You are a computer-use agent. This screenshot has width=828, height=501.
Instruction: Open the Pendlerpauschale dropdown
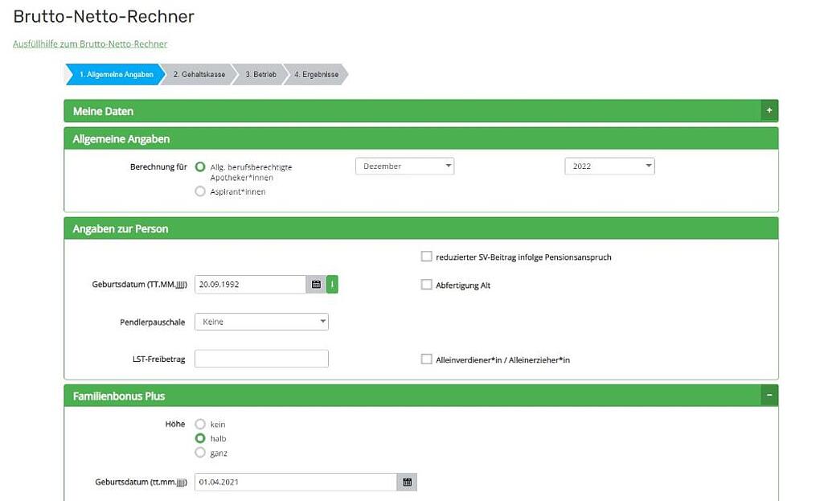pos(261,322)
